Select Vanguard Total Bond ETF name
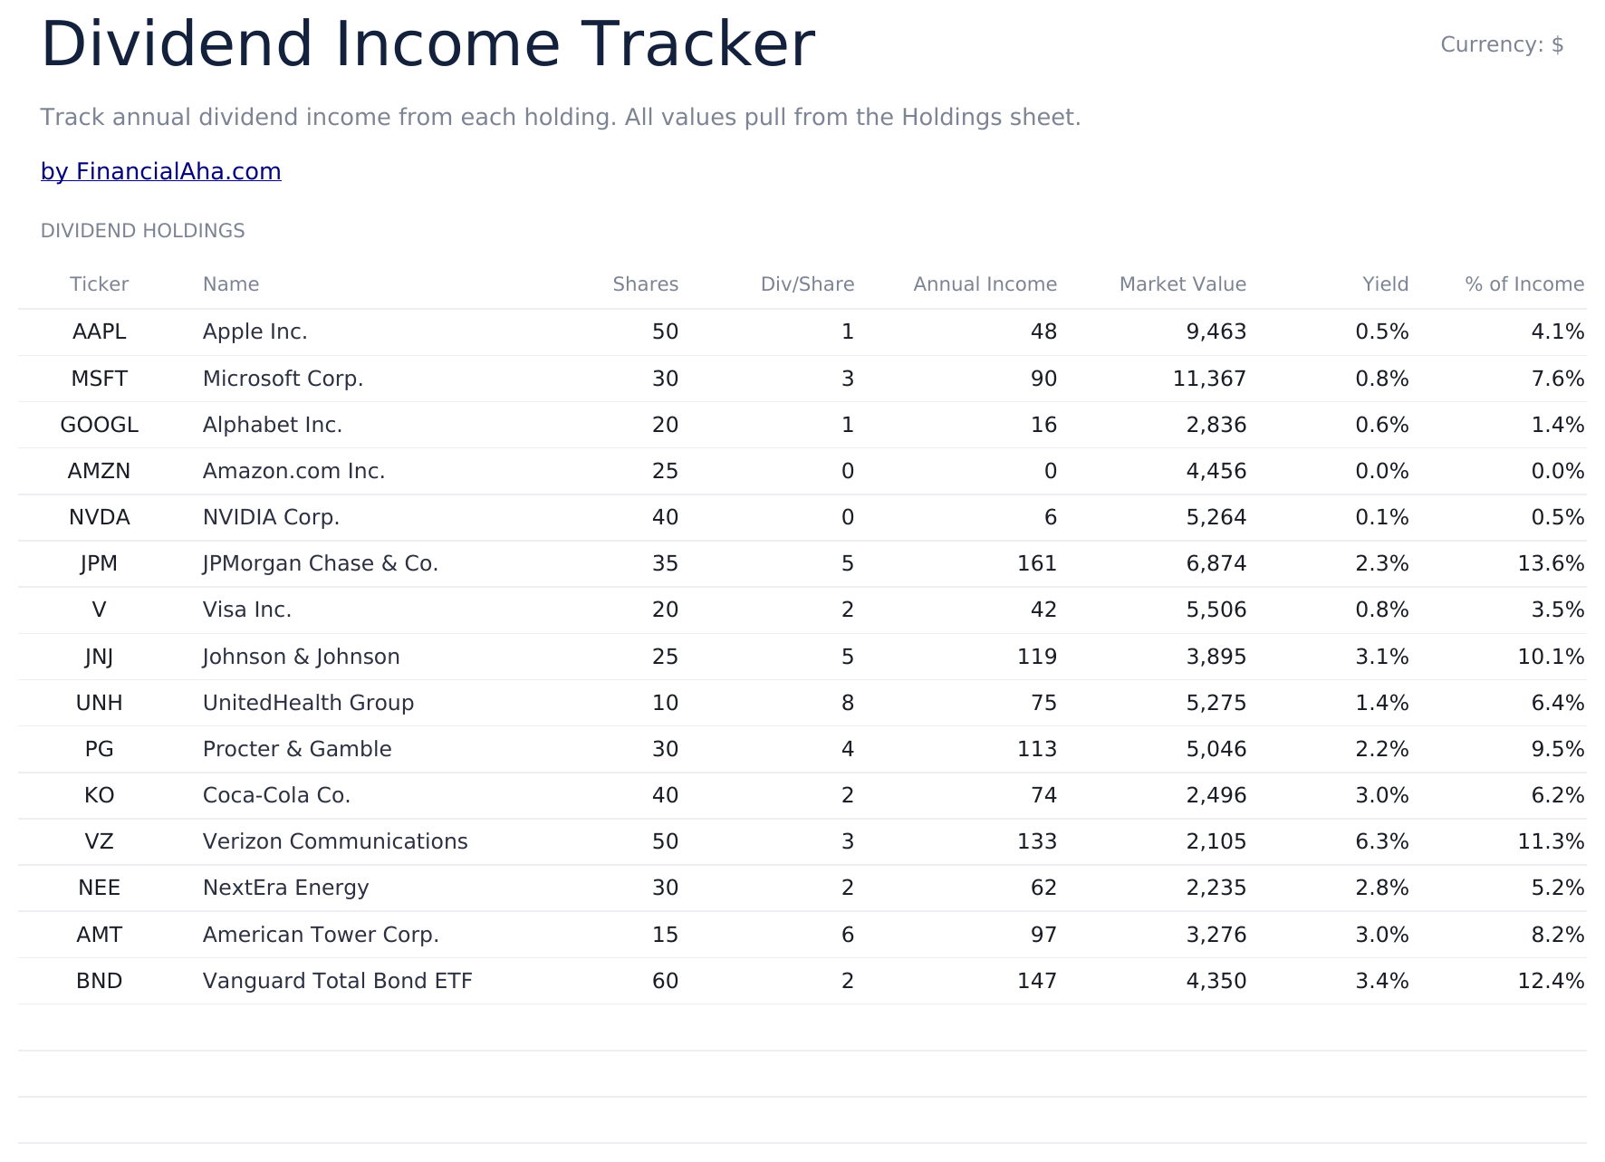 338,981
